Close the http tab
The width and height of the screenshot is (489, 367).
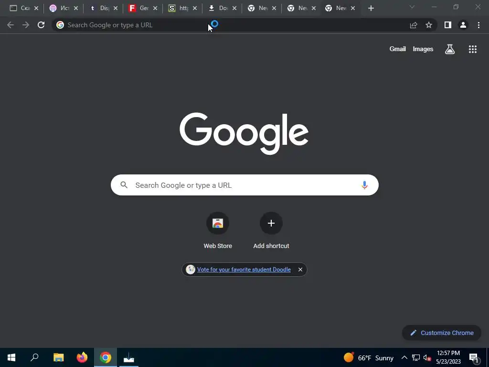pos(195,9)
